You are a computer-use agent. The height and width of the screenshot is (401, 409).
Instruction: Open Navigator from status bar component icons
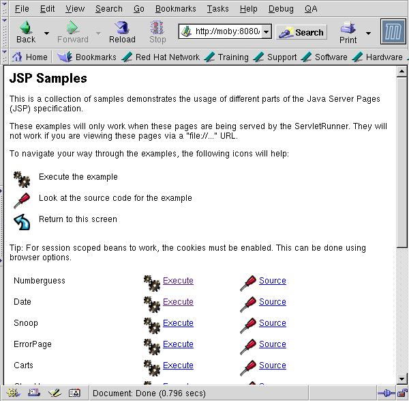pos(14,393)
